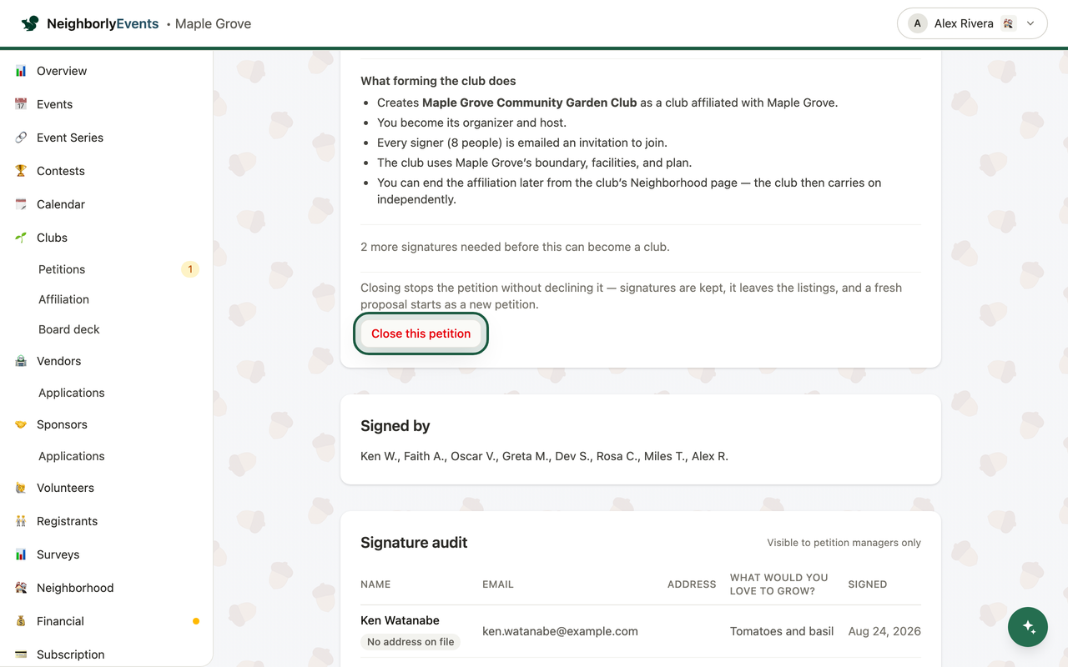Open the Event Series page
Viewport: 1068px width, 667px height.
point(70,138)
